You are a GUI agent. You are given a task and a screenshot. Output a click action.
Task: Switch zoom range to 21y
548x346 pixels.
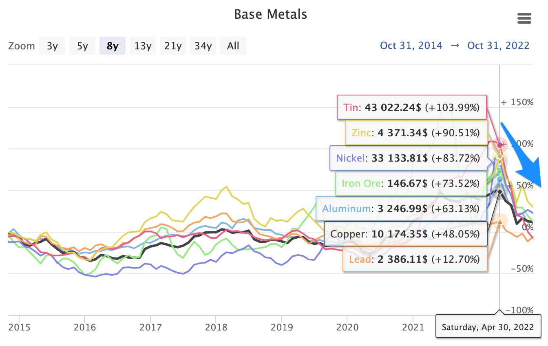click(173, 46)
